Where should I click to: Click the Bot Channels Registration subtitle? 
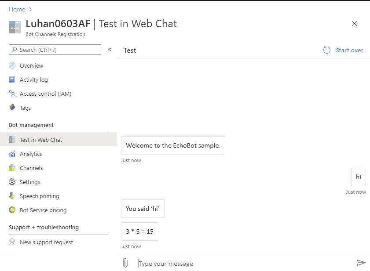55,34
